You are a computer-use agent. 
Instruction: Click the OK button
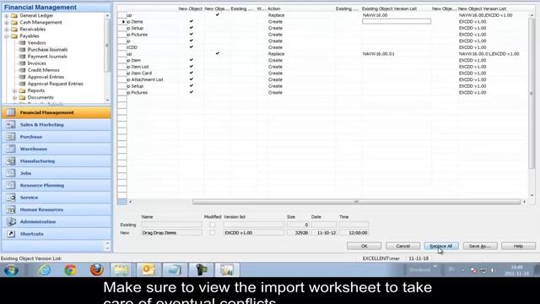click(x=364, y=246)
